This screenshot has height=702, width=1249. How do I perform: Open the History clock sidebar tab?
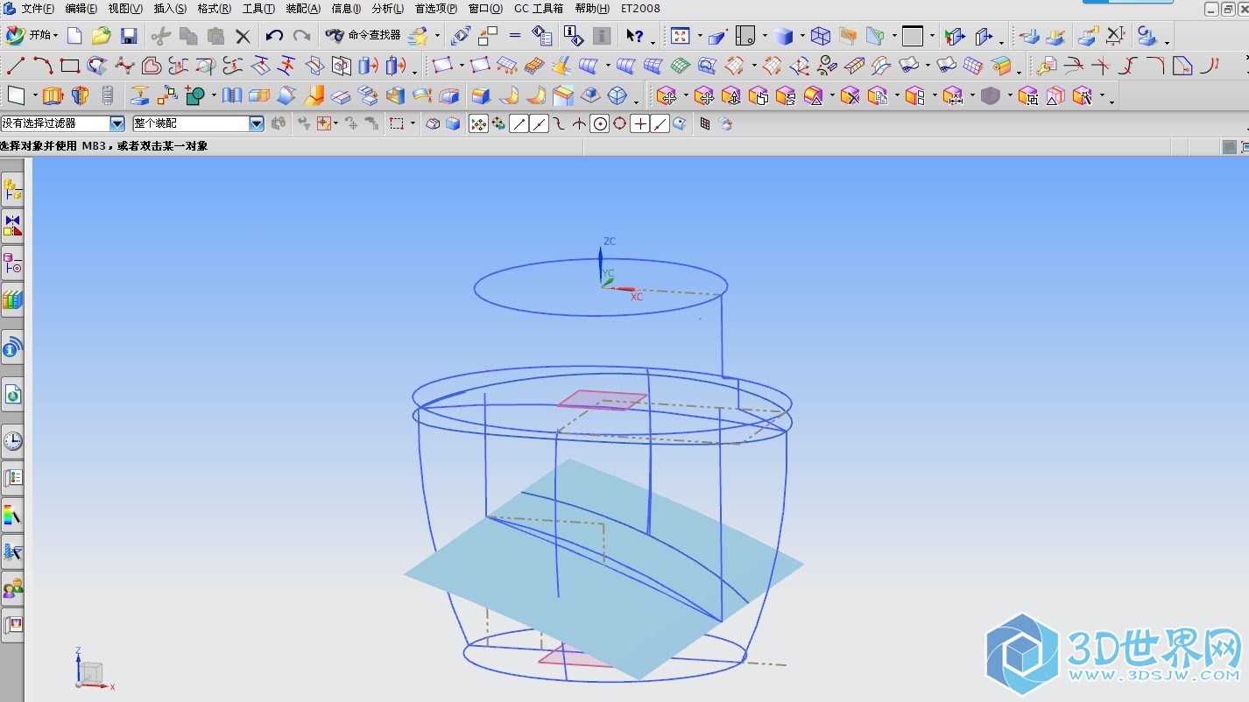[x=12, y=441]
